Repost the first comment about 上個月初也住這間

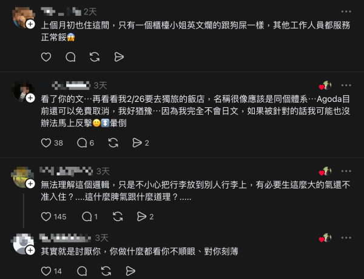(95, 57)
